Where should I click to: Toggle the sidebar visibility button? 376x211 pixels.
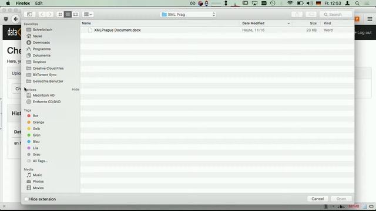(30, 14)
